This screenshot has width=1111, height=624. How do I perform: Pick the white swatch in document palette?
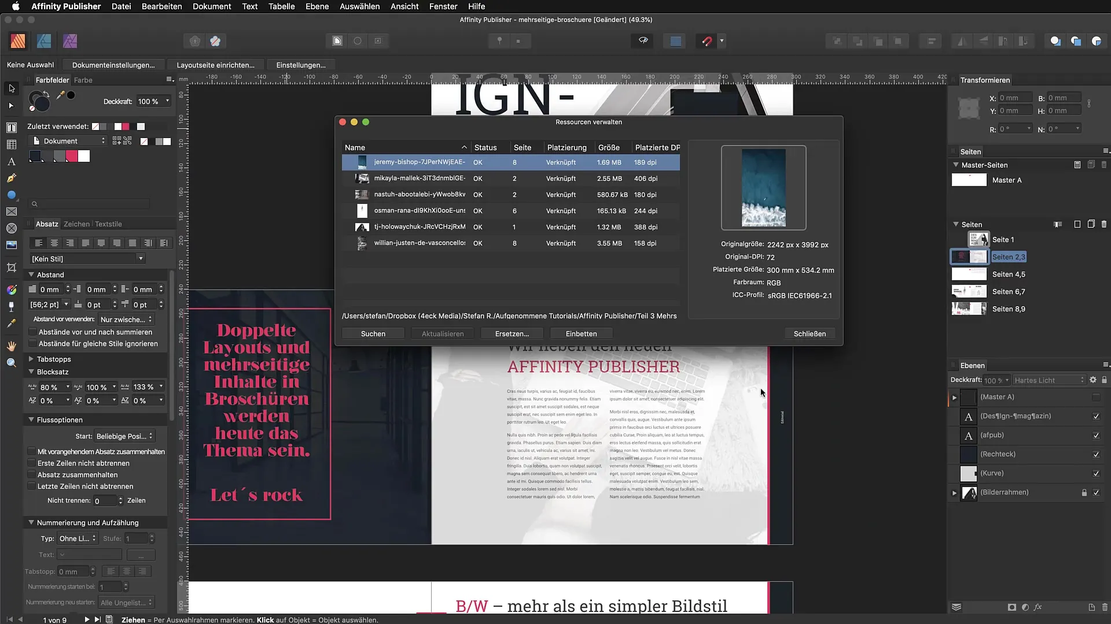pyautogui.click(x=84, y=156)
